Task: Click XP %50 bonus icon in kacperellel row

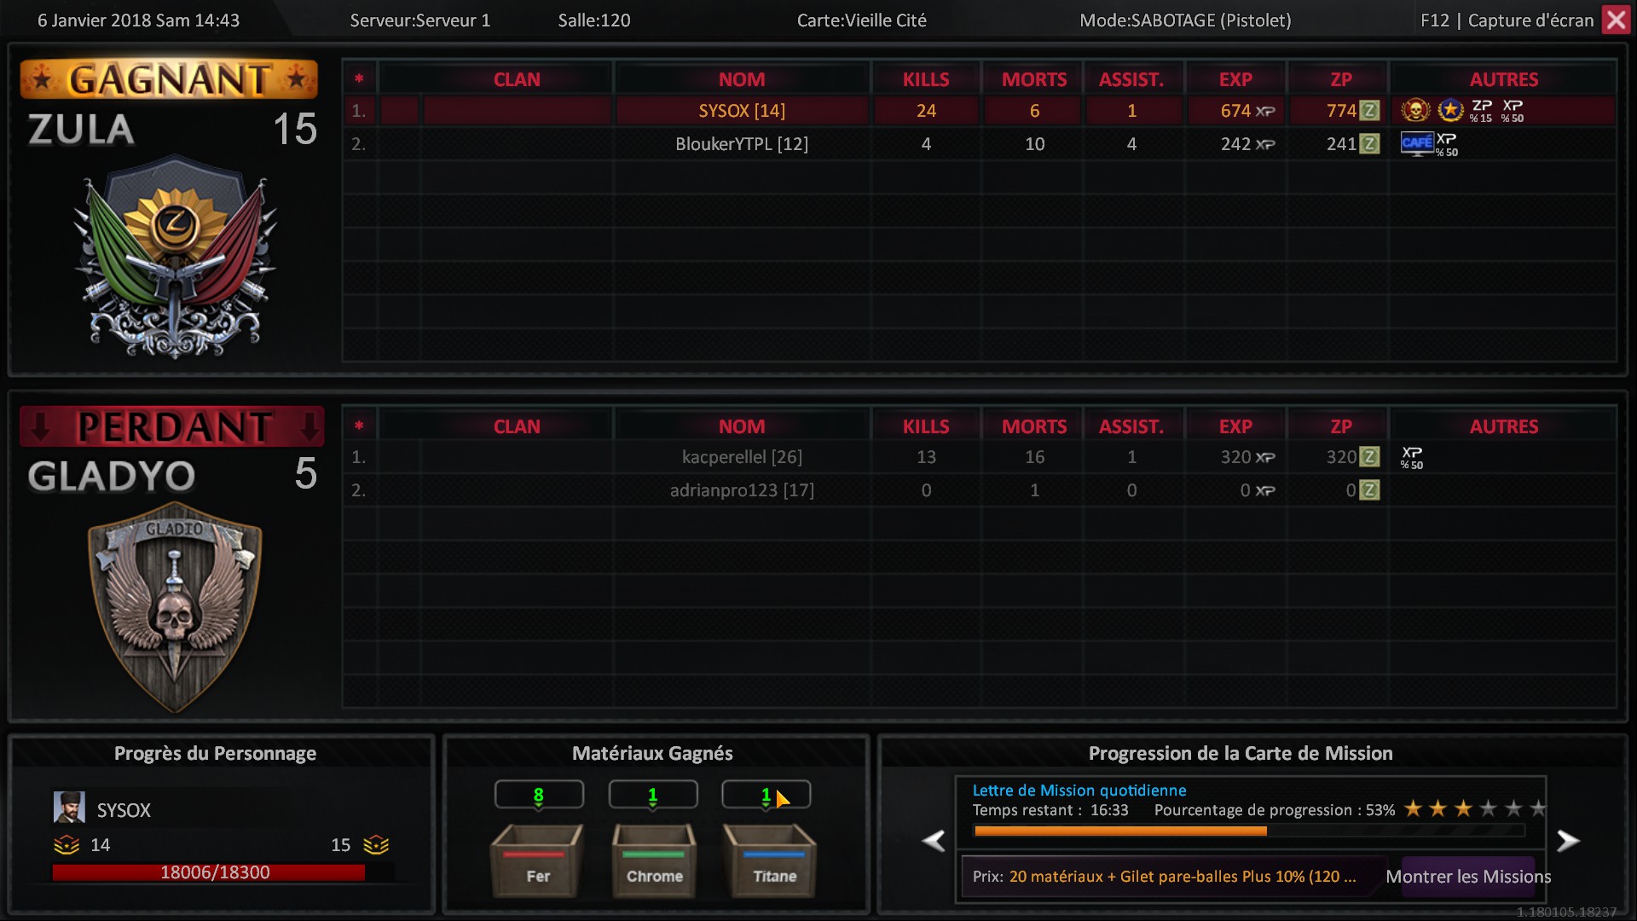Action: click(x=1412, y=458)
